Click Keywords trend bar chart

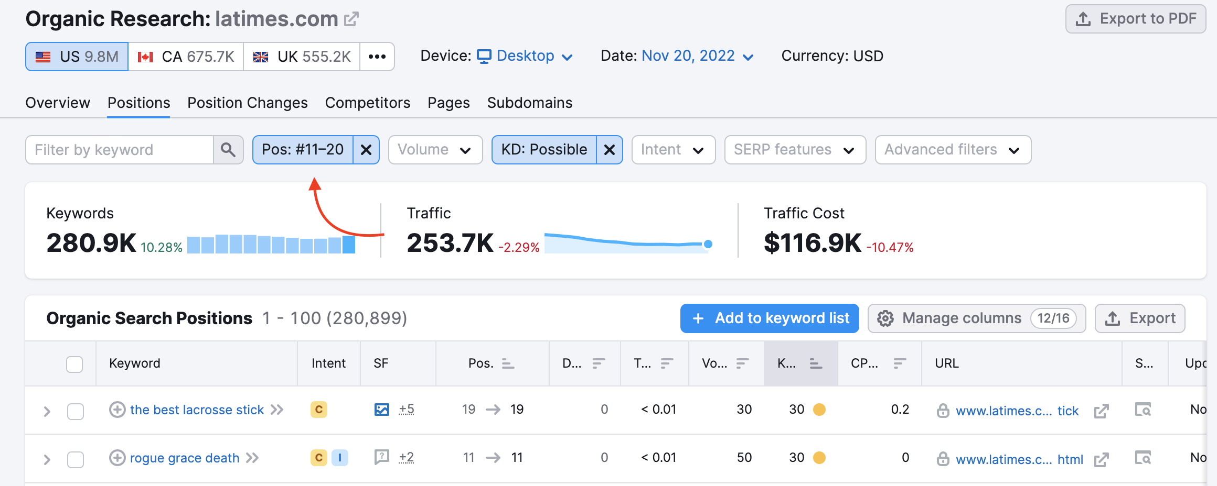(271, 244)
